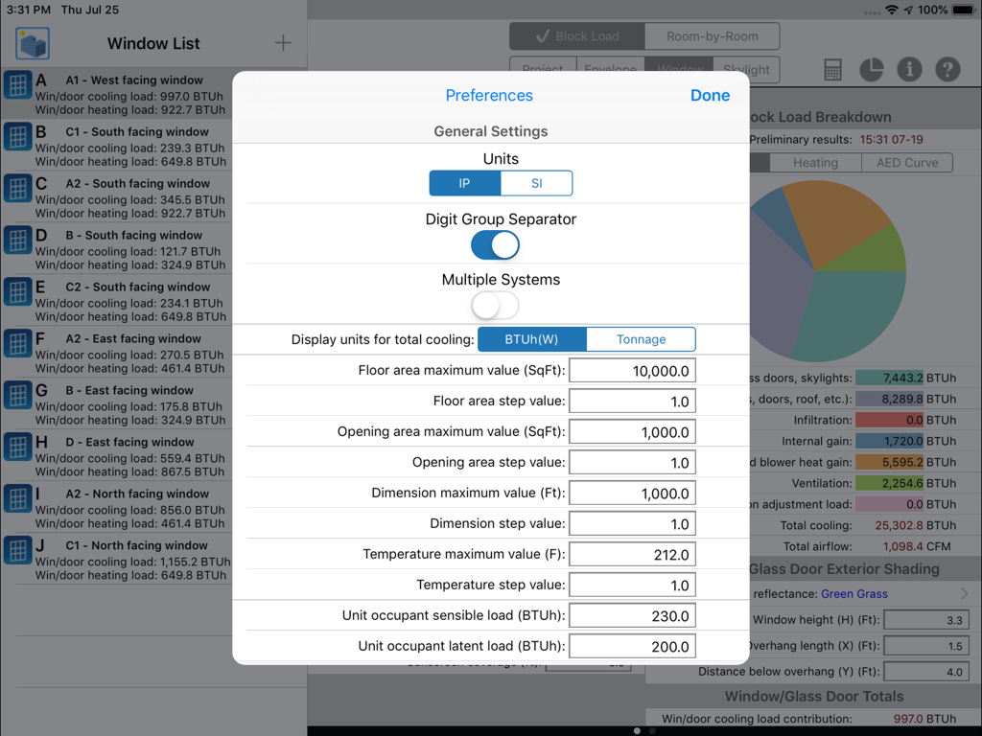Select the pie chart breakdown icon
Image resolution: width=982 pixels, height=736 pixels.
[x=871, y=69]
